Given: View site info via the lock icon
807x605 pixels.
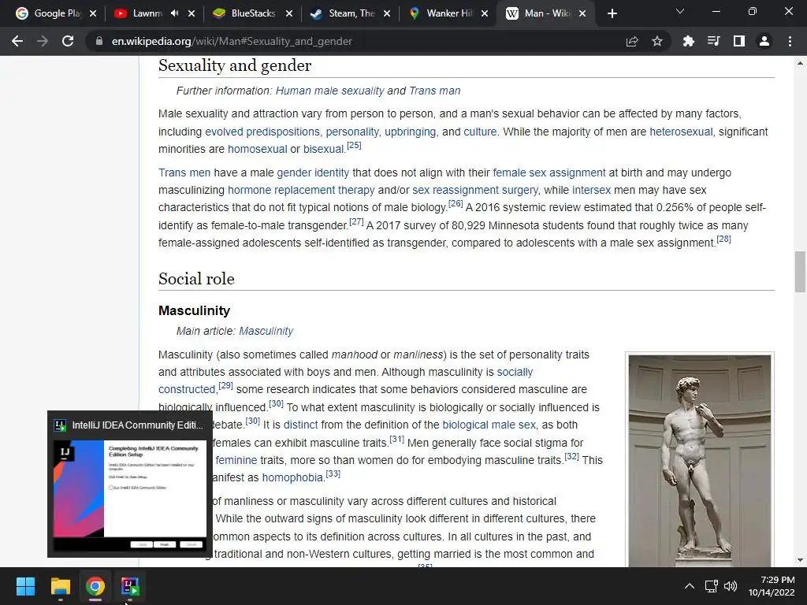Looking at the screenshot, I should click(x=99, y=41).
